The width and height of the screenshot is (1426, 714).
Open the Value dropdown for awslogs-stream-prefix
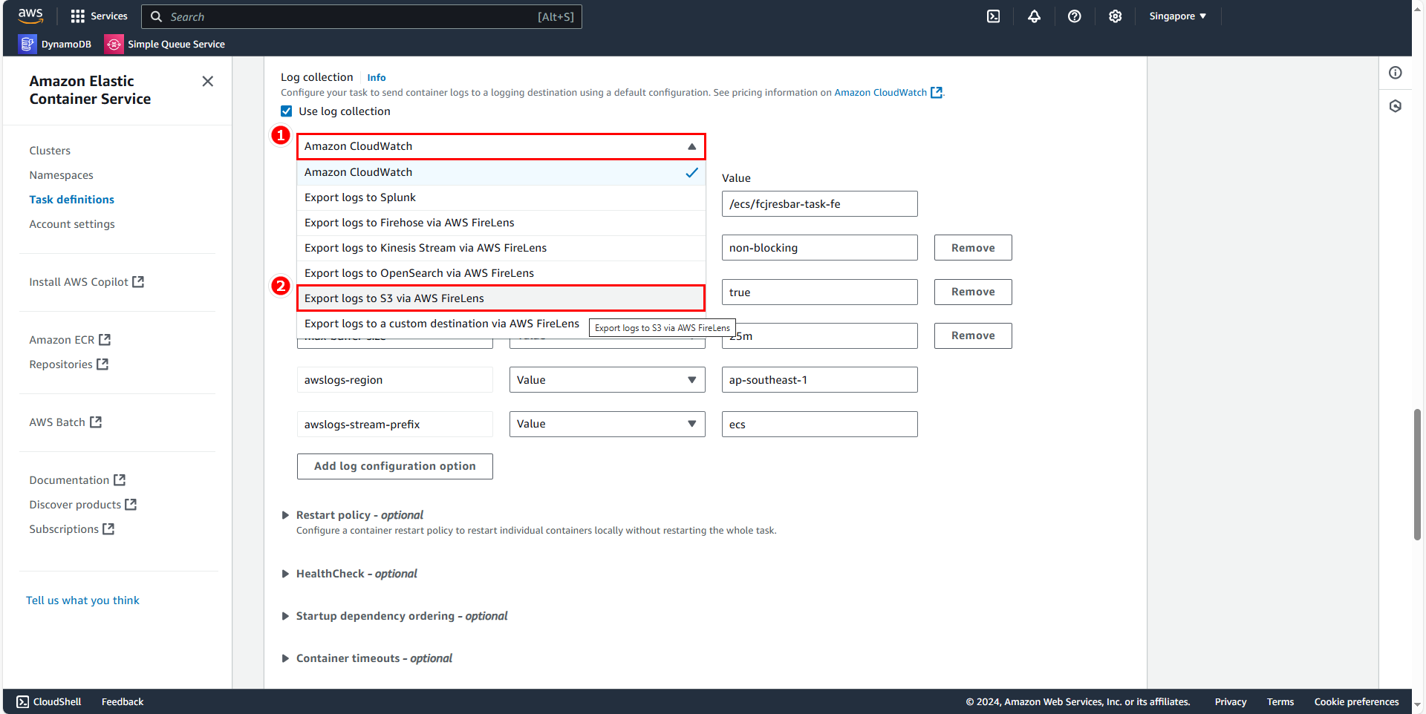pyautogui.click(x=608, y=424)
